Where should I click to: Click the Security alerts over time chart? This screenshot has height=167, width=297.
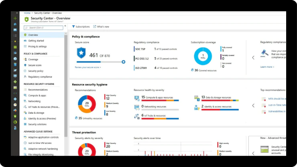pyautogui.click(x=173, y=149)
